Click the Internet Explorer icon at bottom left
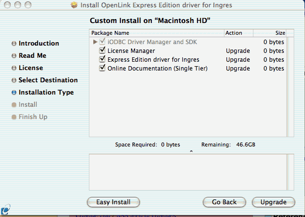The width and height of the screenshot is (305, 217). 5,210
